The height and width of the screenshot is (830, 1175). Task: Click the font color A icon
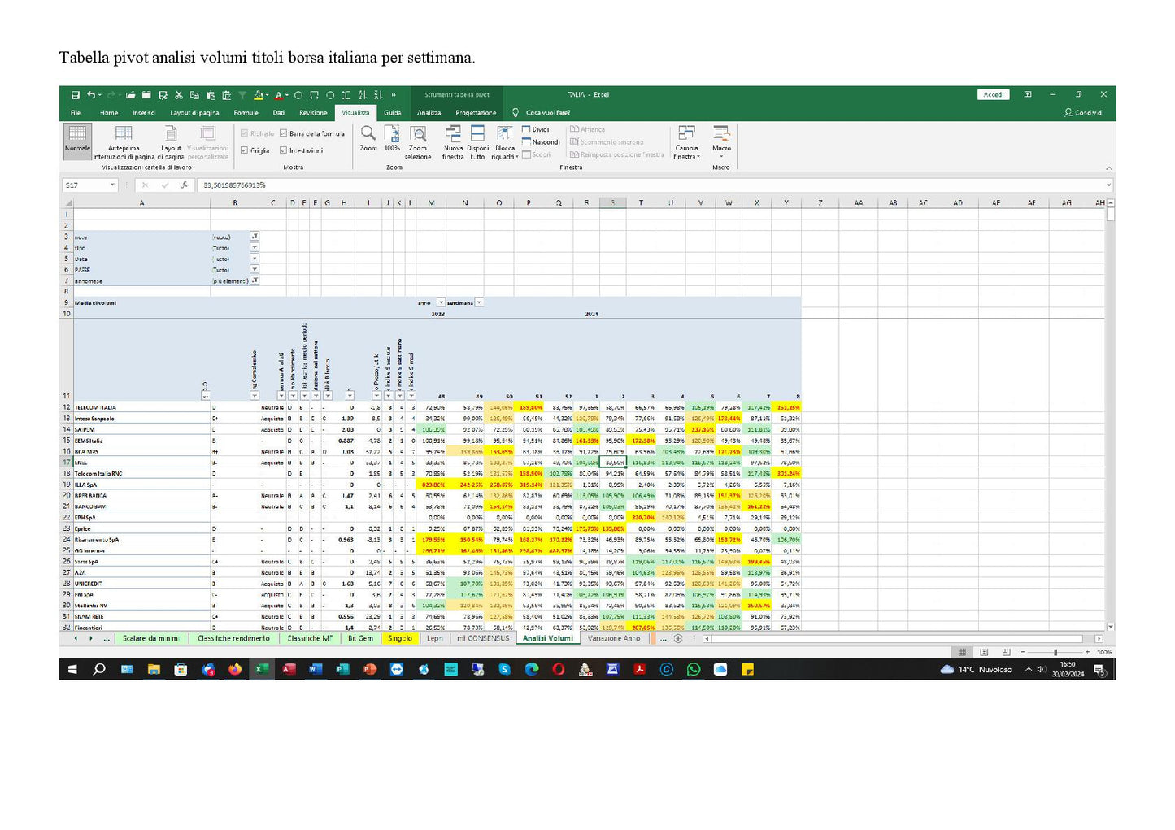click(x=277, y=95)
